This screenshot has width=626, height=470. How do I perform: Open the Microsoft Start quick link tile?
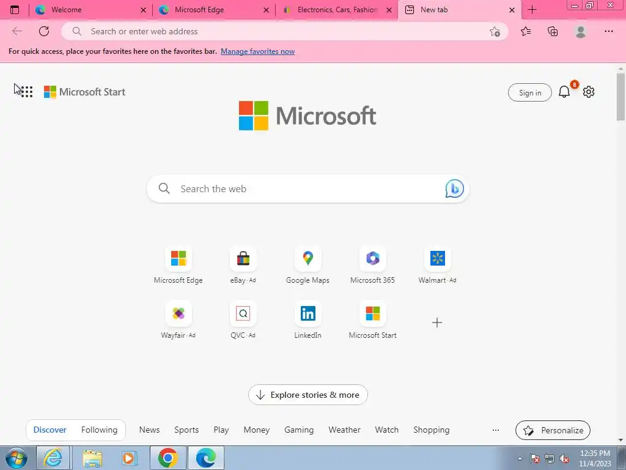click(x=372, y=319)
